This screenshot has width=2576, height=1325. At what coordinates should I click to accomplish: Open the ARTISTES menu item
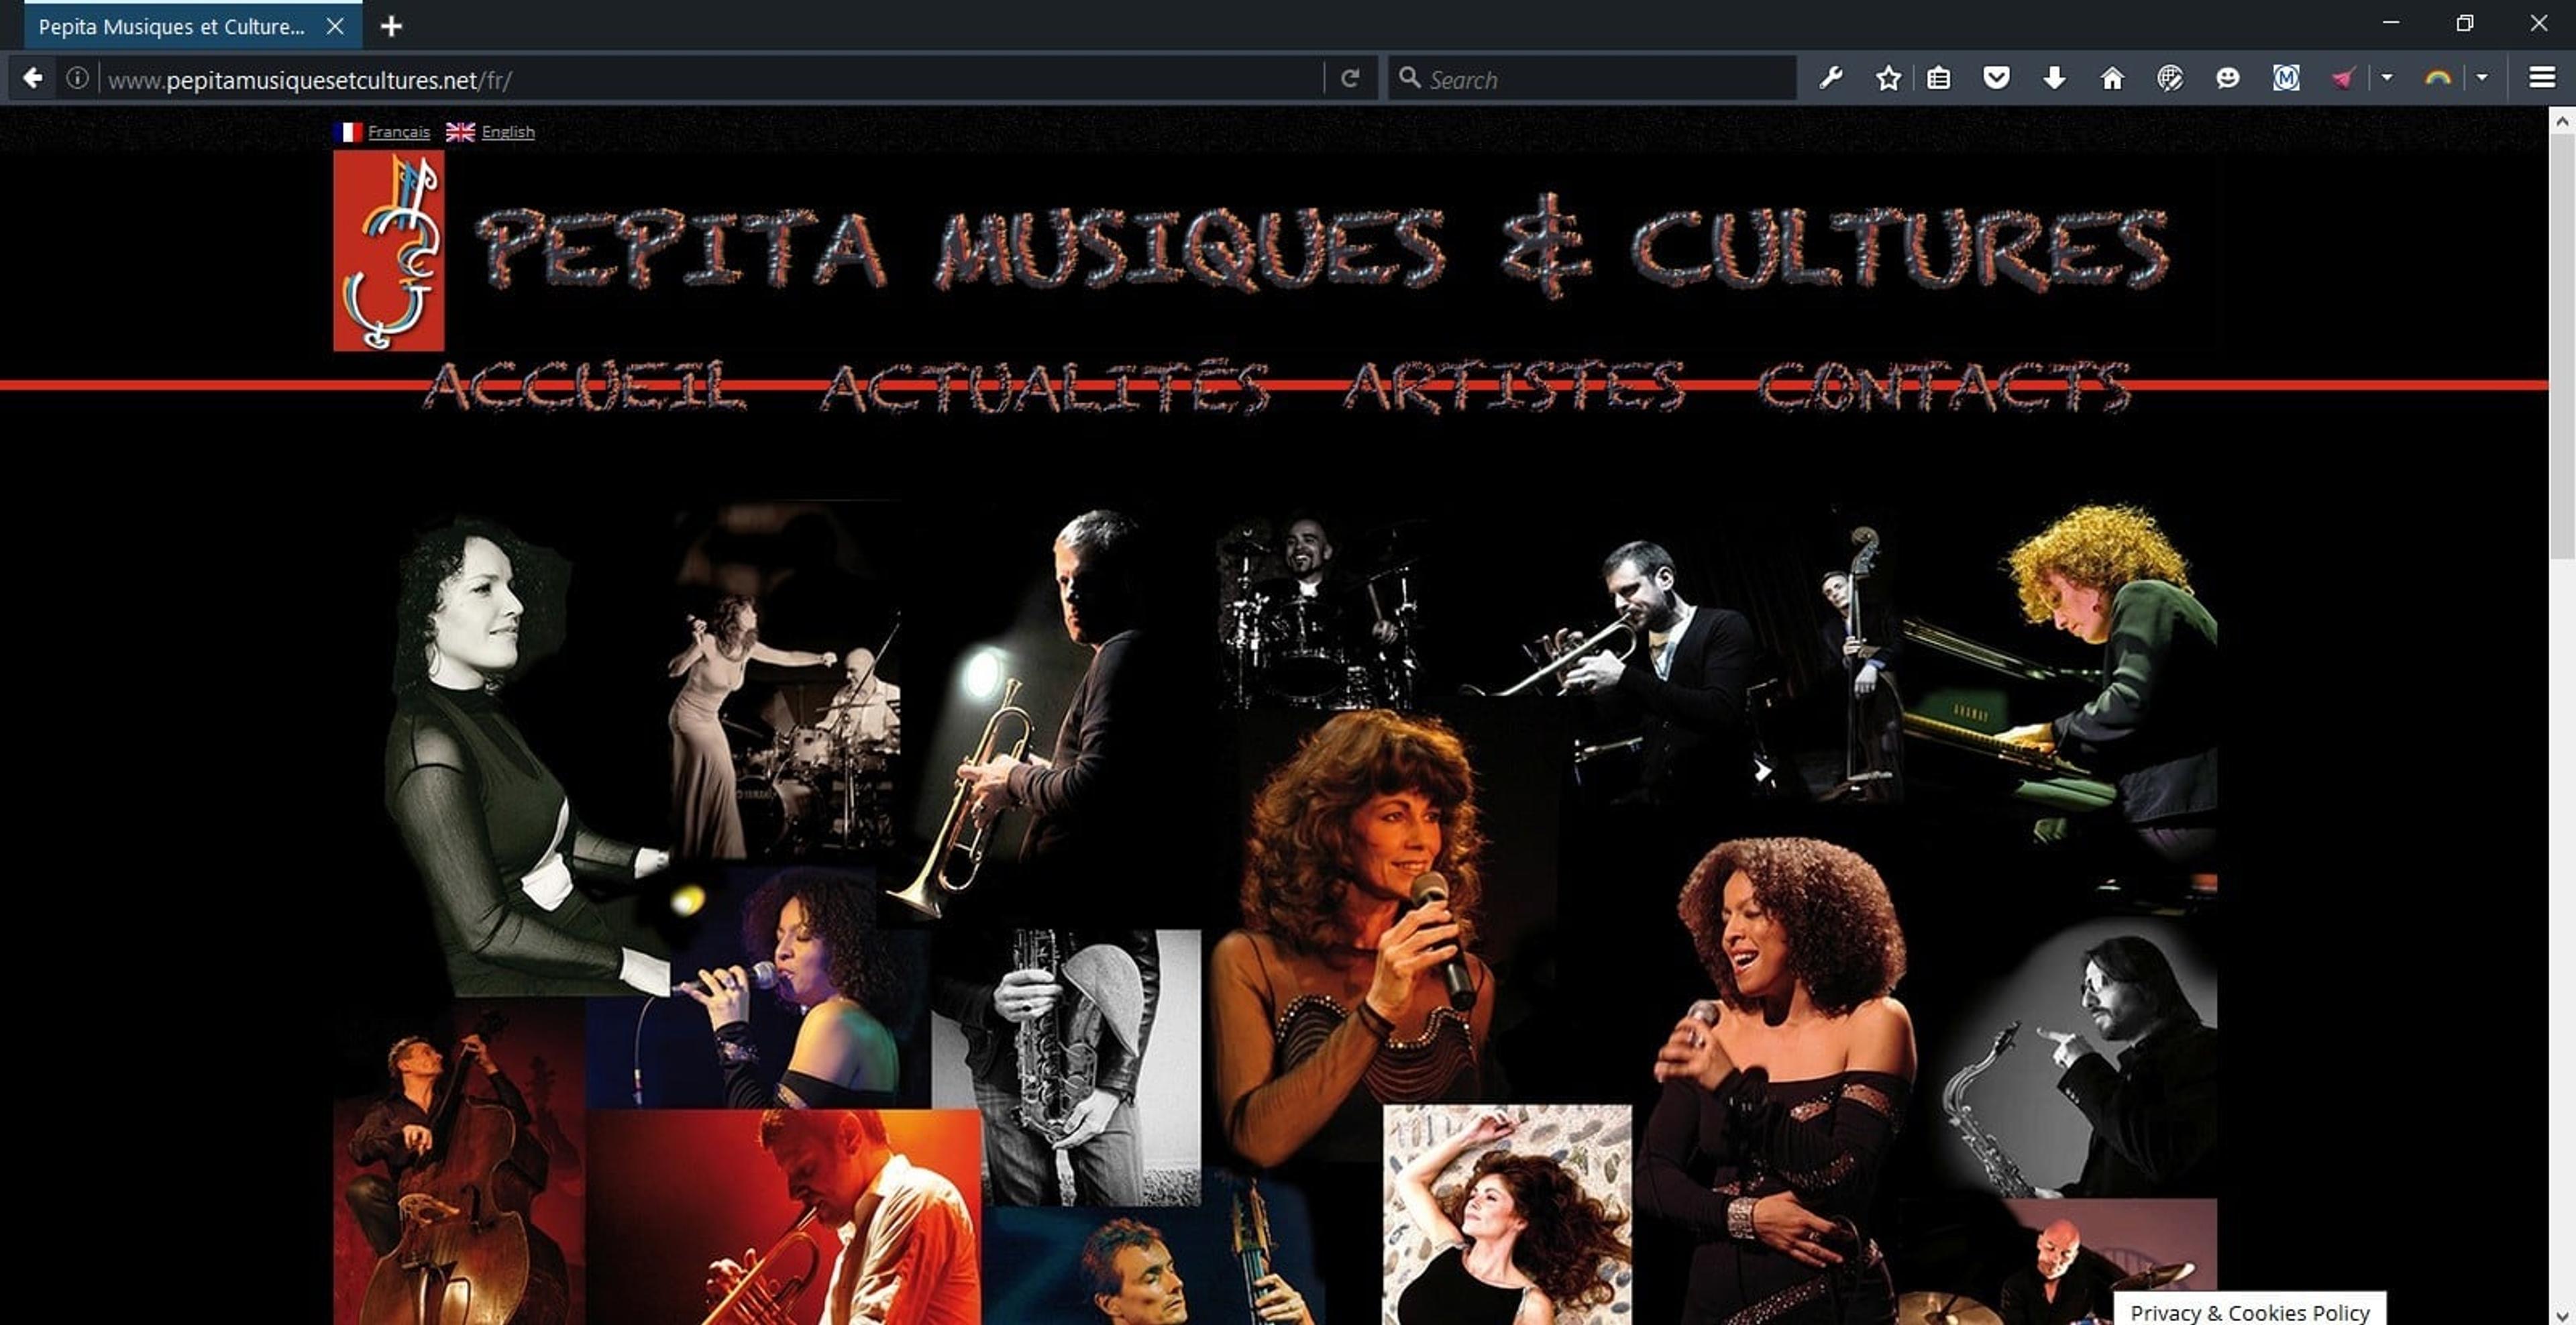pyautogui.click(x=1514, y=387)
